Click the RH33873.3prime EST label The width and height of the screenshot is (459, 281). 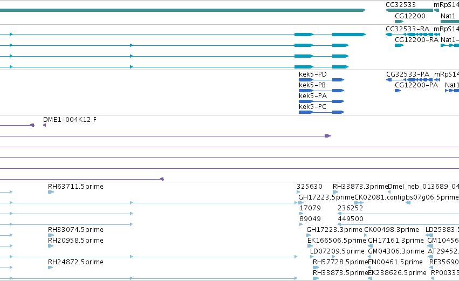pyautogui.click(x=360, y=187)
